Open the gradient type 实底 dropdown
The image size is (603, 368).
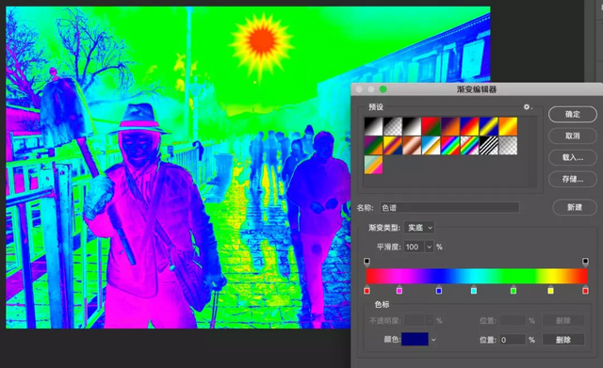point(419,228)
